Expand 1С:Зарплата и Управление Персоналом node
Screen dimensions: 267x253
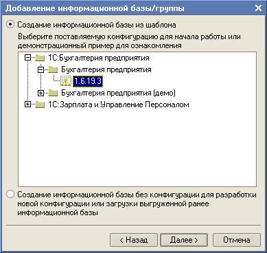coord(27,104)
